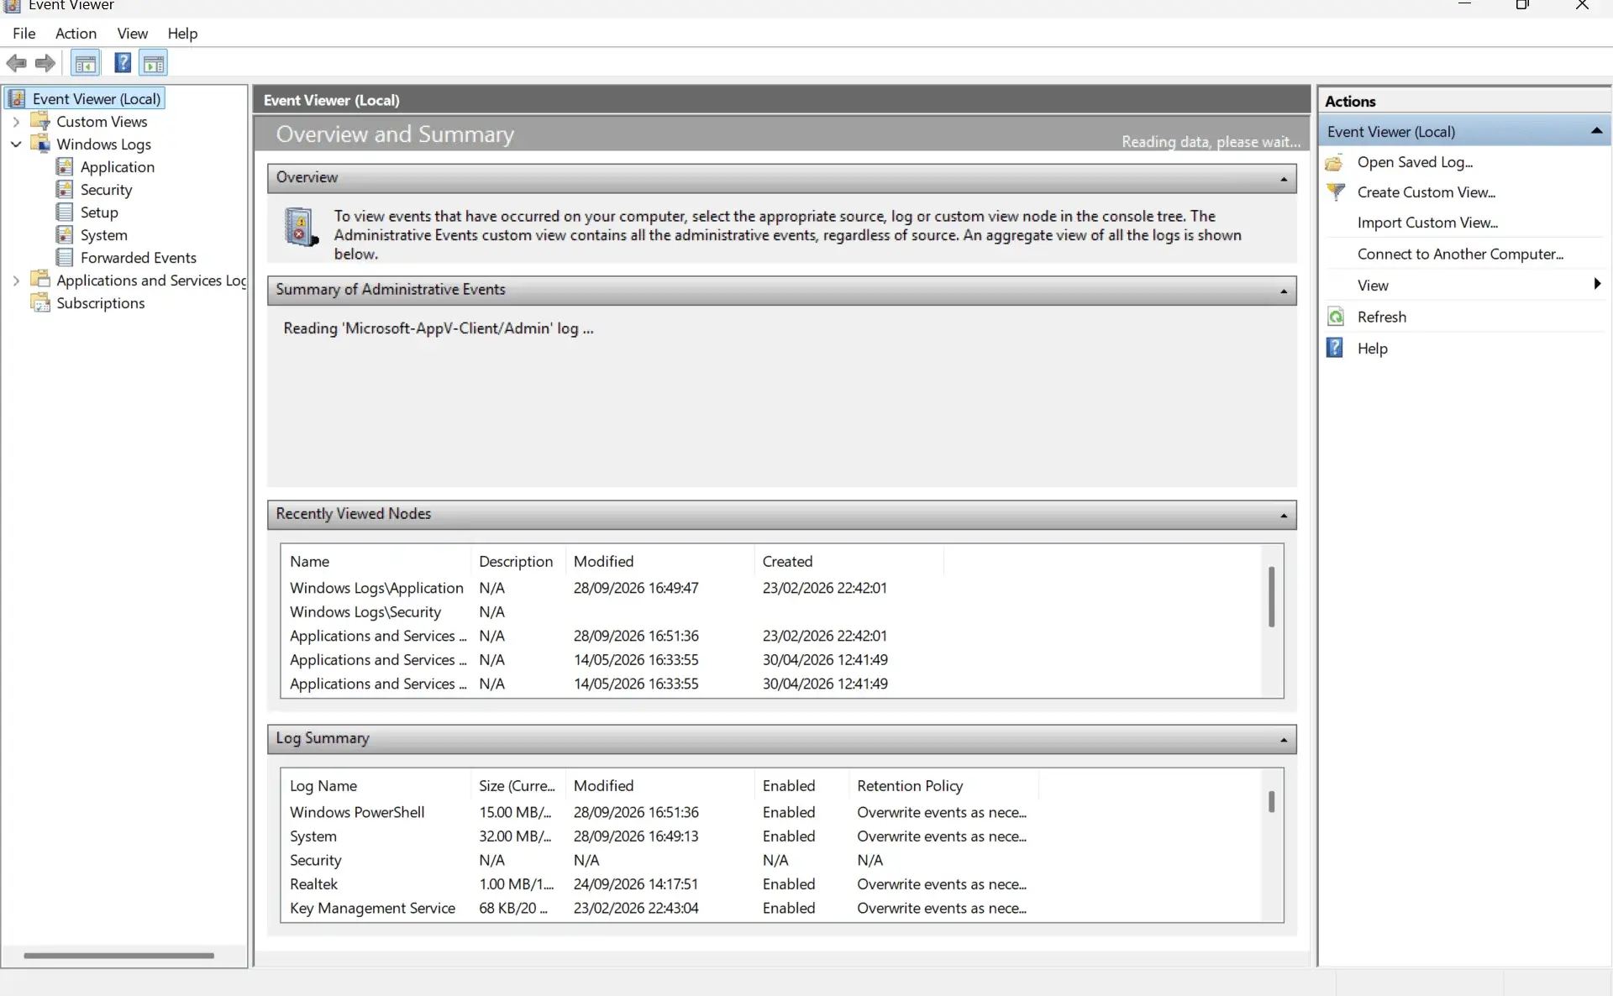The width and height of the screenshot is (1613, 996).
Task: Collapse the Windows Logs tree node
Action: point(16,144)
